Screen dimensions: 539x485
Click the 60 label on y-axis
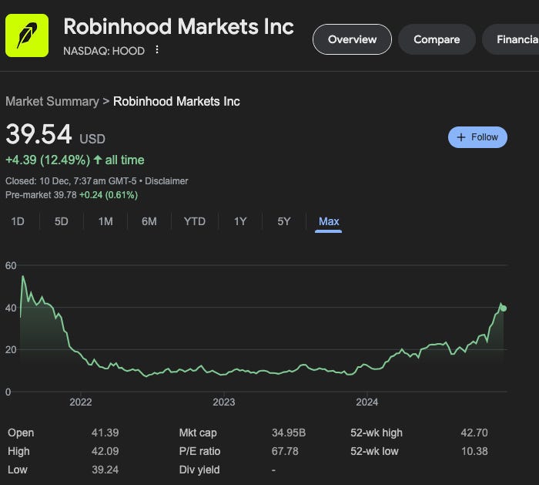[x=11, y=265]
